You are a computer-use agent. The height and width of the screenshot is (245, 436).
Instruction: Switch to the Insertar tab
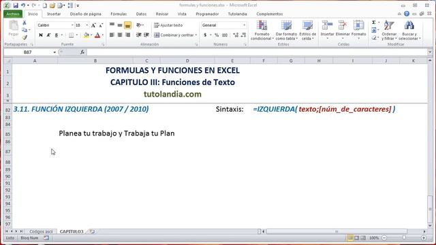54,14
